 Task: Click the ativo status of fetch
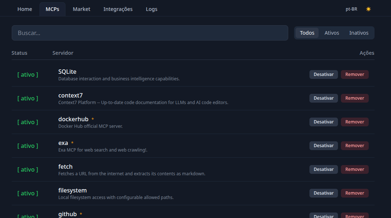28,170
